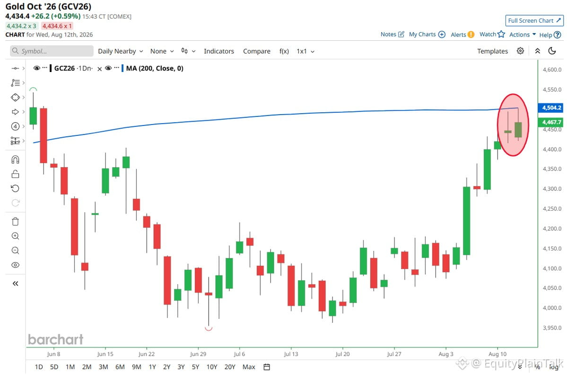Select the 5D time range

click(x=54, y=367)
